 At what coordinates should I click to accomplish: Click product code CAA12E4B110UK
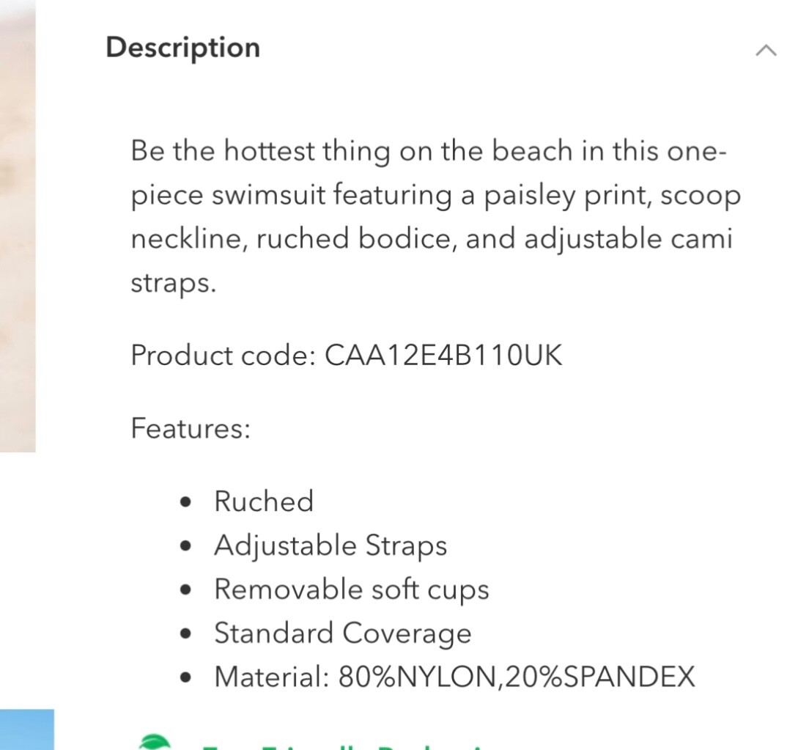coord(443,356)
